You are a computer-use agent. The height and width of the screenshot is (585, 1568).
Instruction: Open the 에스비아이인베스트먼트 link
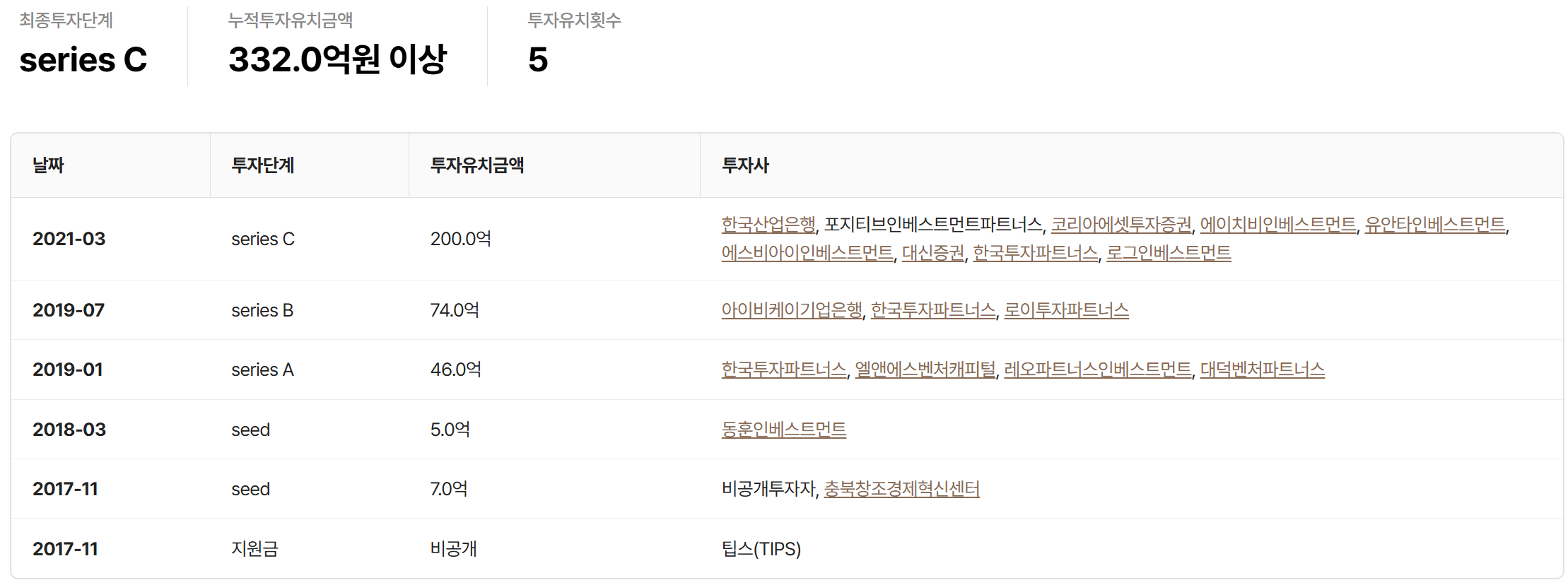coord(807,253)
